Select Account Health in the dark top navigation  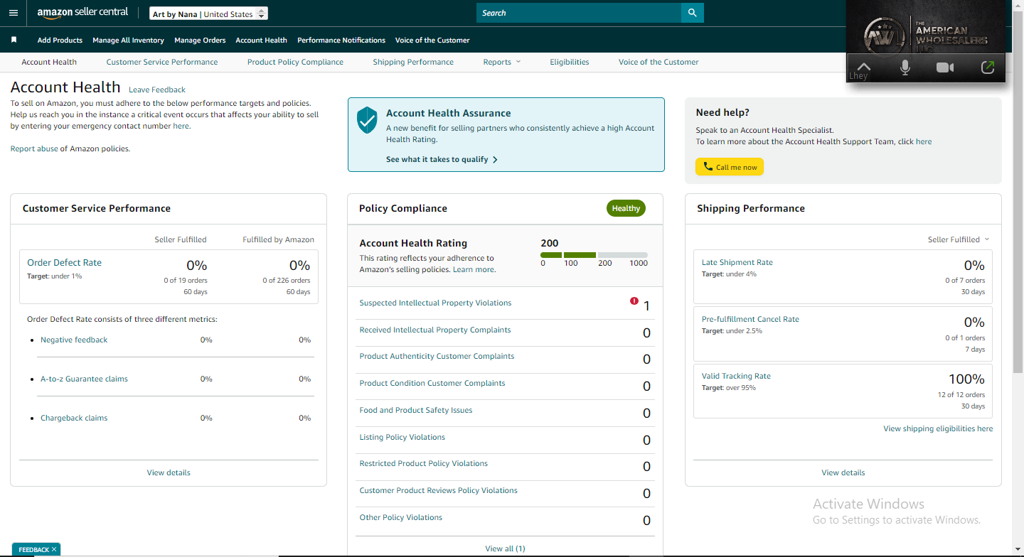pos(261,40)
